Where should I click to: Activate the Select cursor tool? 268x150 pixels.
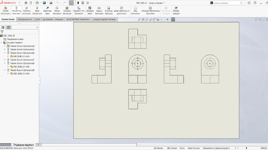click(71, 3)
